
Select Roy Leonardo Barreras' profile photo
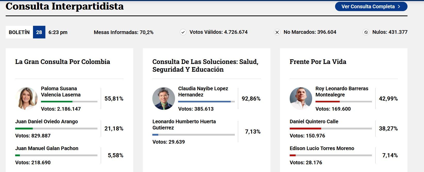(301, 99)
